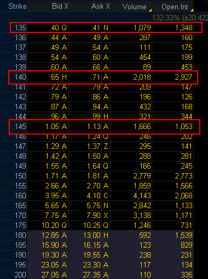Open the Volume column header dropdown arrow
Screen dimensions: 208x279
[x=150, y=10]
